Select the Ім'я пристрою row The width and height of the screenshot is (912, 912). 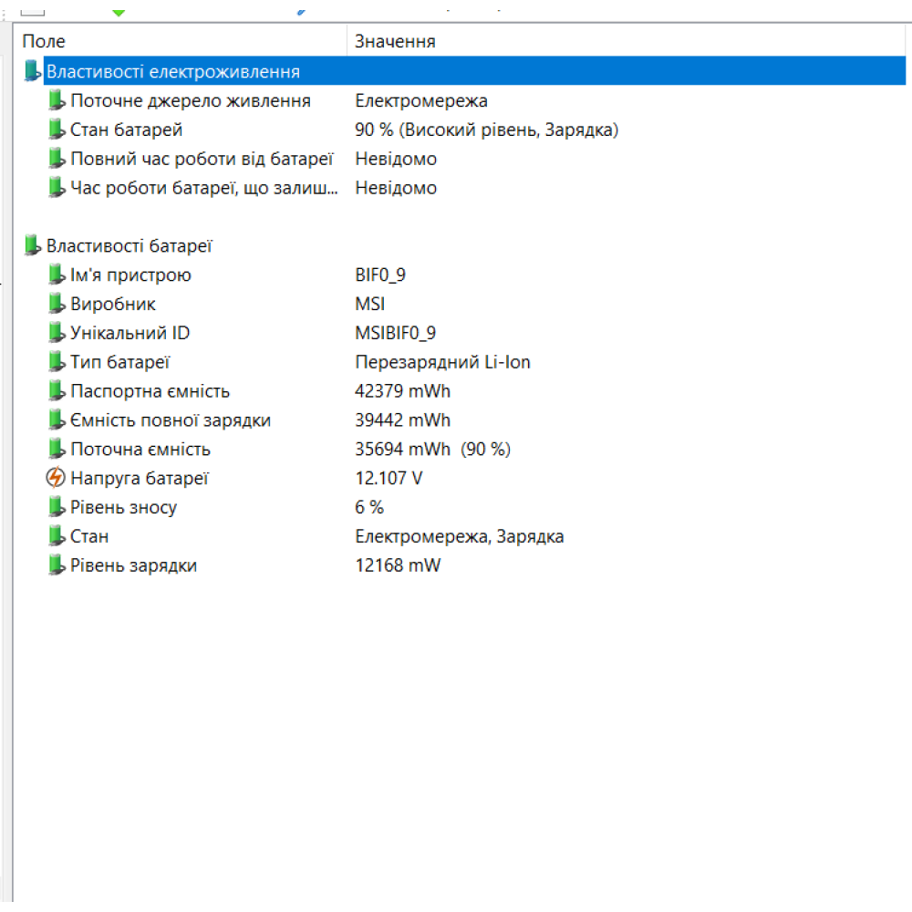(130, 275)
